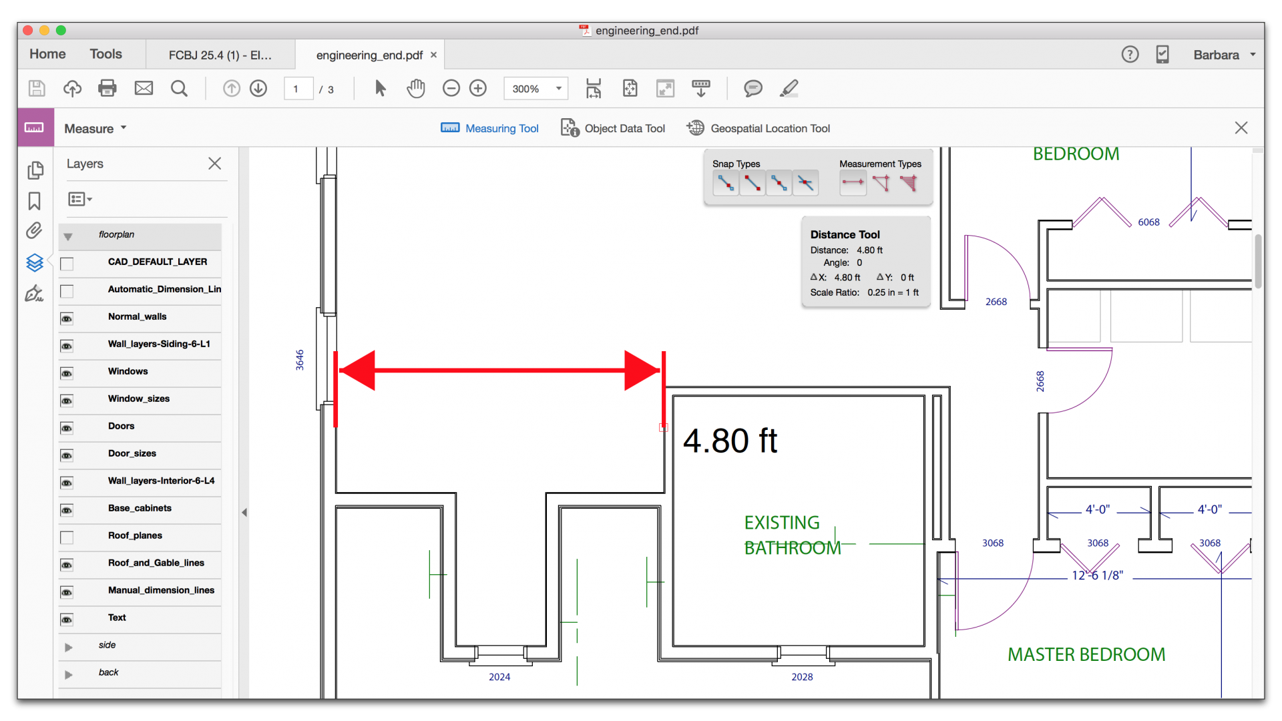
Task: Open the Layers panel icon in sidebar
Action: tap(35, 262)
